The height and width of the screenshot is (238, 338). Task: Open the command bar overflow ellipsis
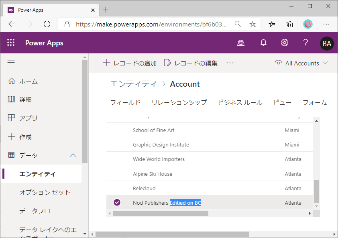coord(230,63)
